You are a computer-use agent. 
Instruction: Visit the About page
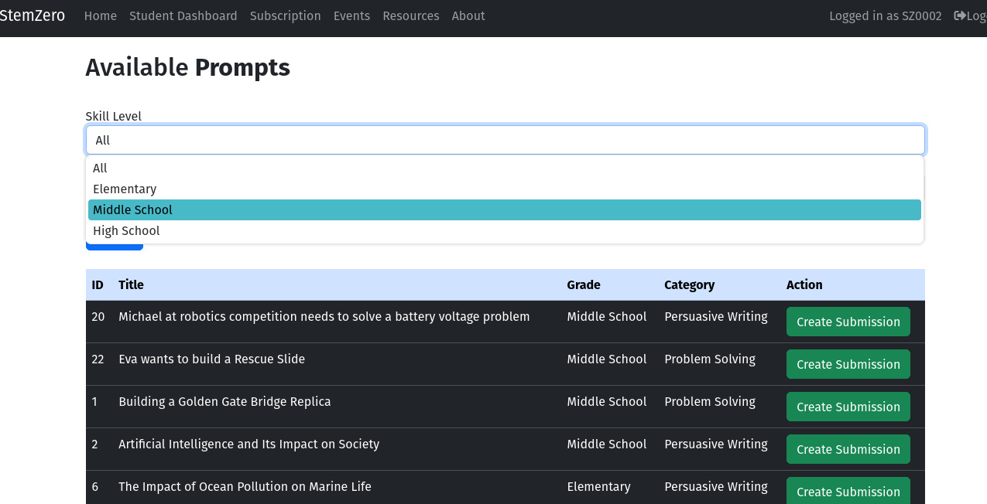(468, 15)
